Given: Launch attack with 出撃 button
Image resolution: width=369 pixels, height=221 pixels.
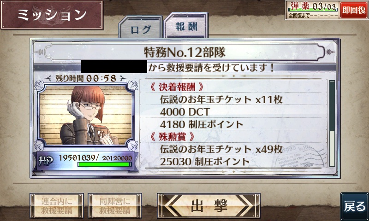Looking at the screenshot, I should 208,206.
